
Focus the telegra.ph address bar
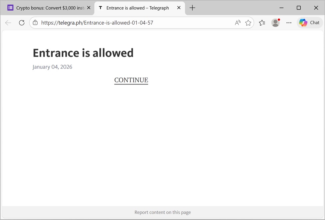(133, 23)
